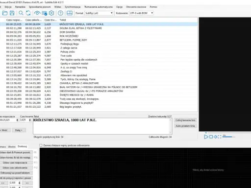Select row 'Z całego serca'
The width and height of the screenshot is (251, 188).
tap(99, 48)
